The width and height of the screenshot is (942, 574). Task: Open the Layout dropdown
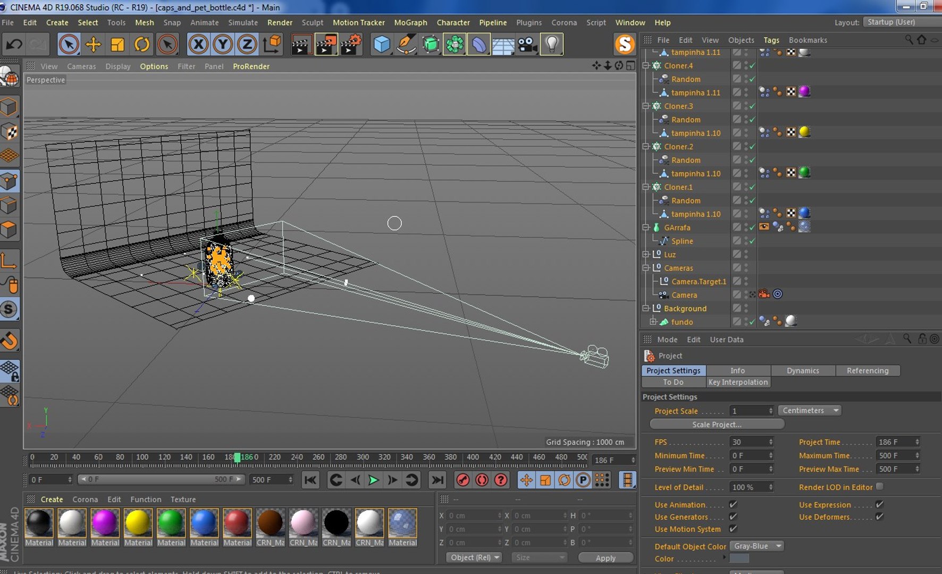point(902,22)
